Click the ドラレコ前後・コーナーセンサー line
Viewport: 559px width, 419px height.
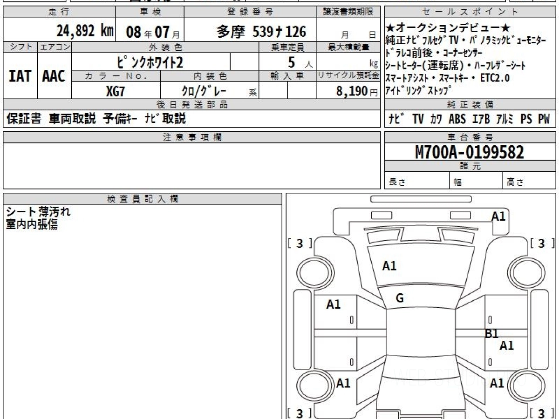(x=435, y=53)
